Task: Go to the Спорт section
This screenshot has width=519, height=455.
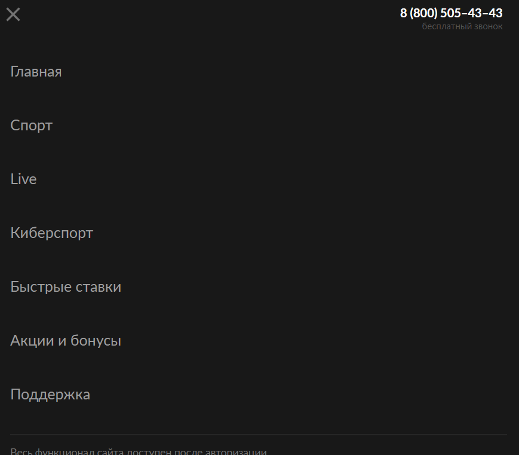Action: (32, 126)
